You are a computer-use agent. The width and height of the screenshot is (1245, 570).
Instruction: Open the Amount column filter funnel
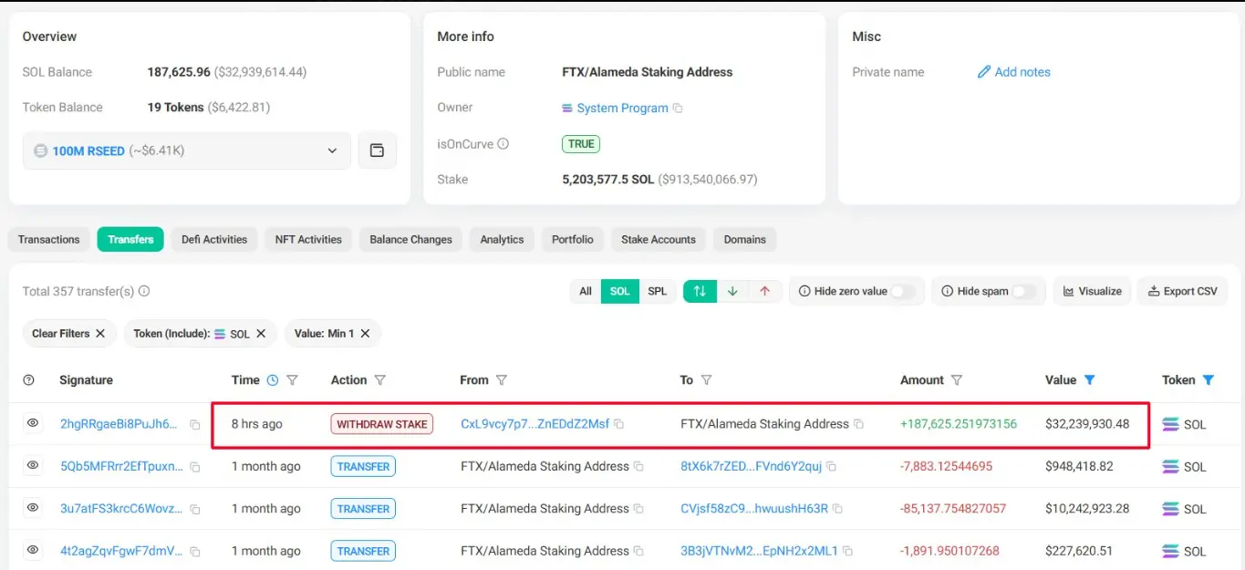[x=957, y=380]
